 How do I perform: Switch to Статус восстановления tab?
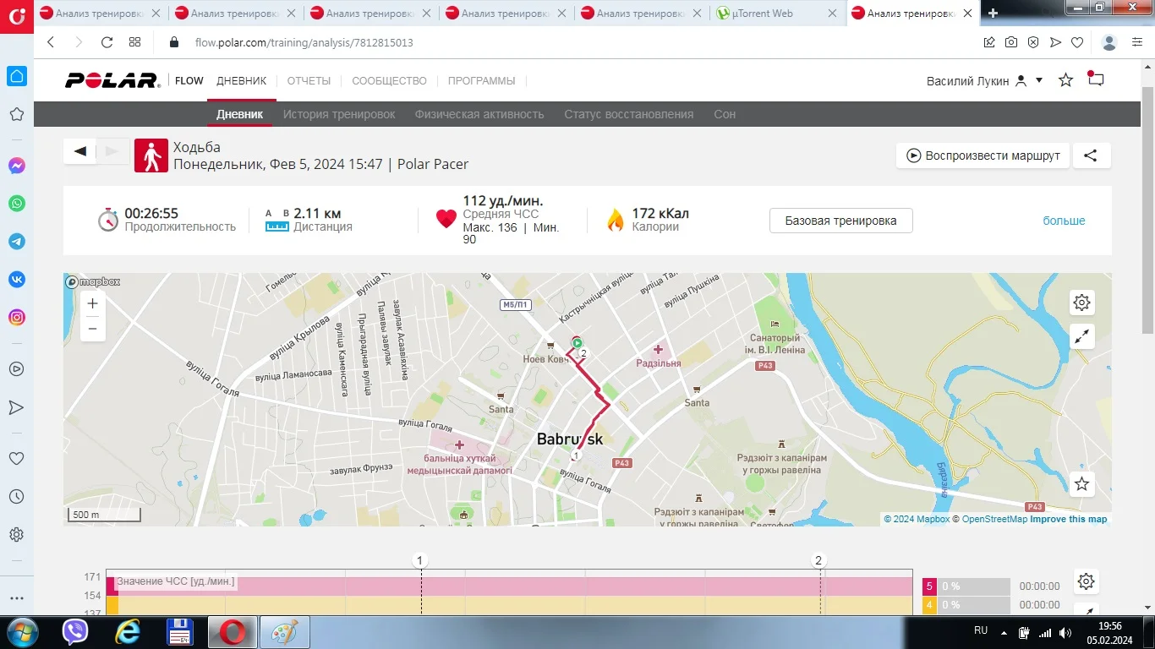click(629, 114)
